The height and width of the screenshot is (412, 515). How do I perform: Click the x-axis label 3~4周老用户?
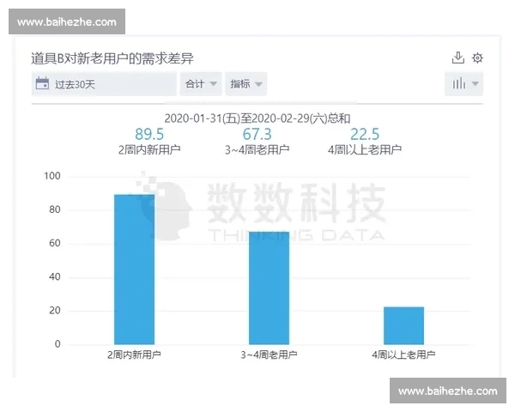tap(269, 354)
